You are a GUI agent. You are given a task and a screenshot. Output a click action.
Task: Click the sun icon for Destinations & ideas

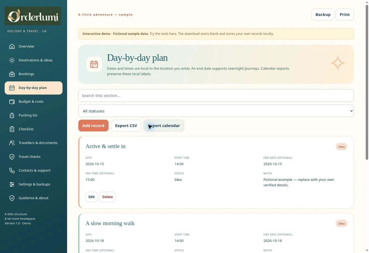pos(12,60)
